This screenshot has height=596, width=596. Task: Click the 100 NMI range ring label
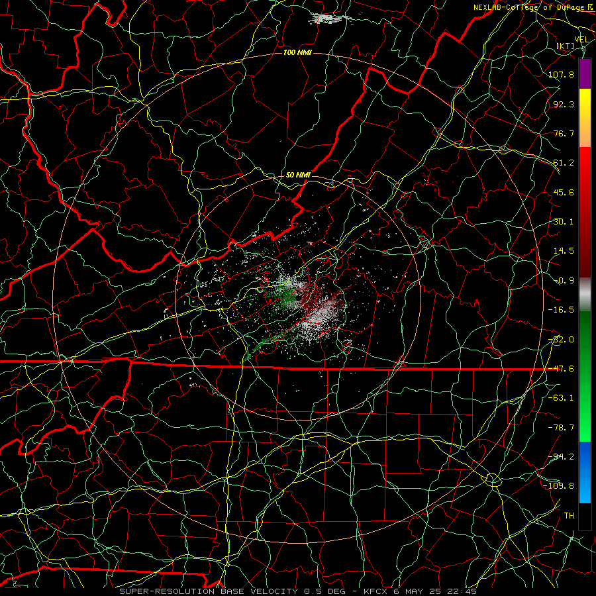click(x=297, y=52)
